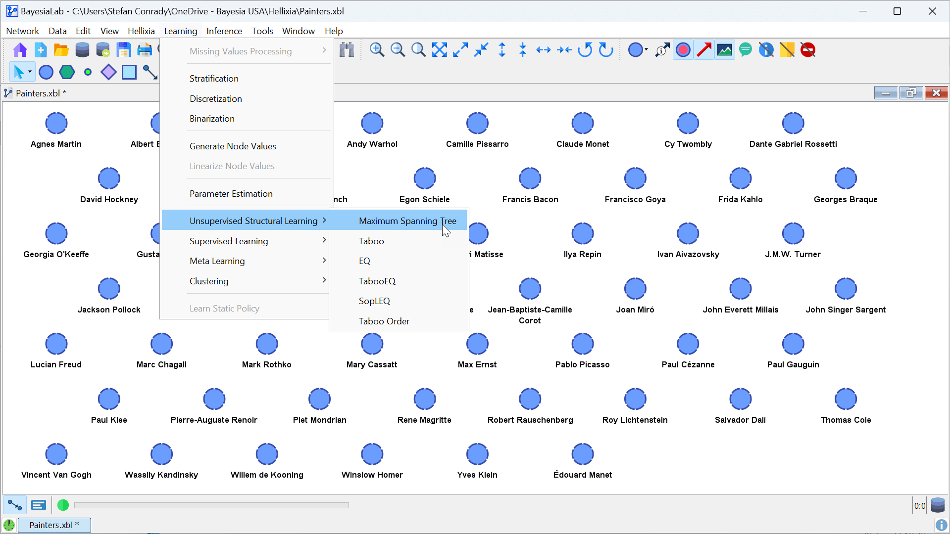Open the selection tool dropdown arrow
Screen dimensions: 950x534
(30, 72)
